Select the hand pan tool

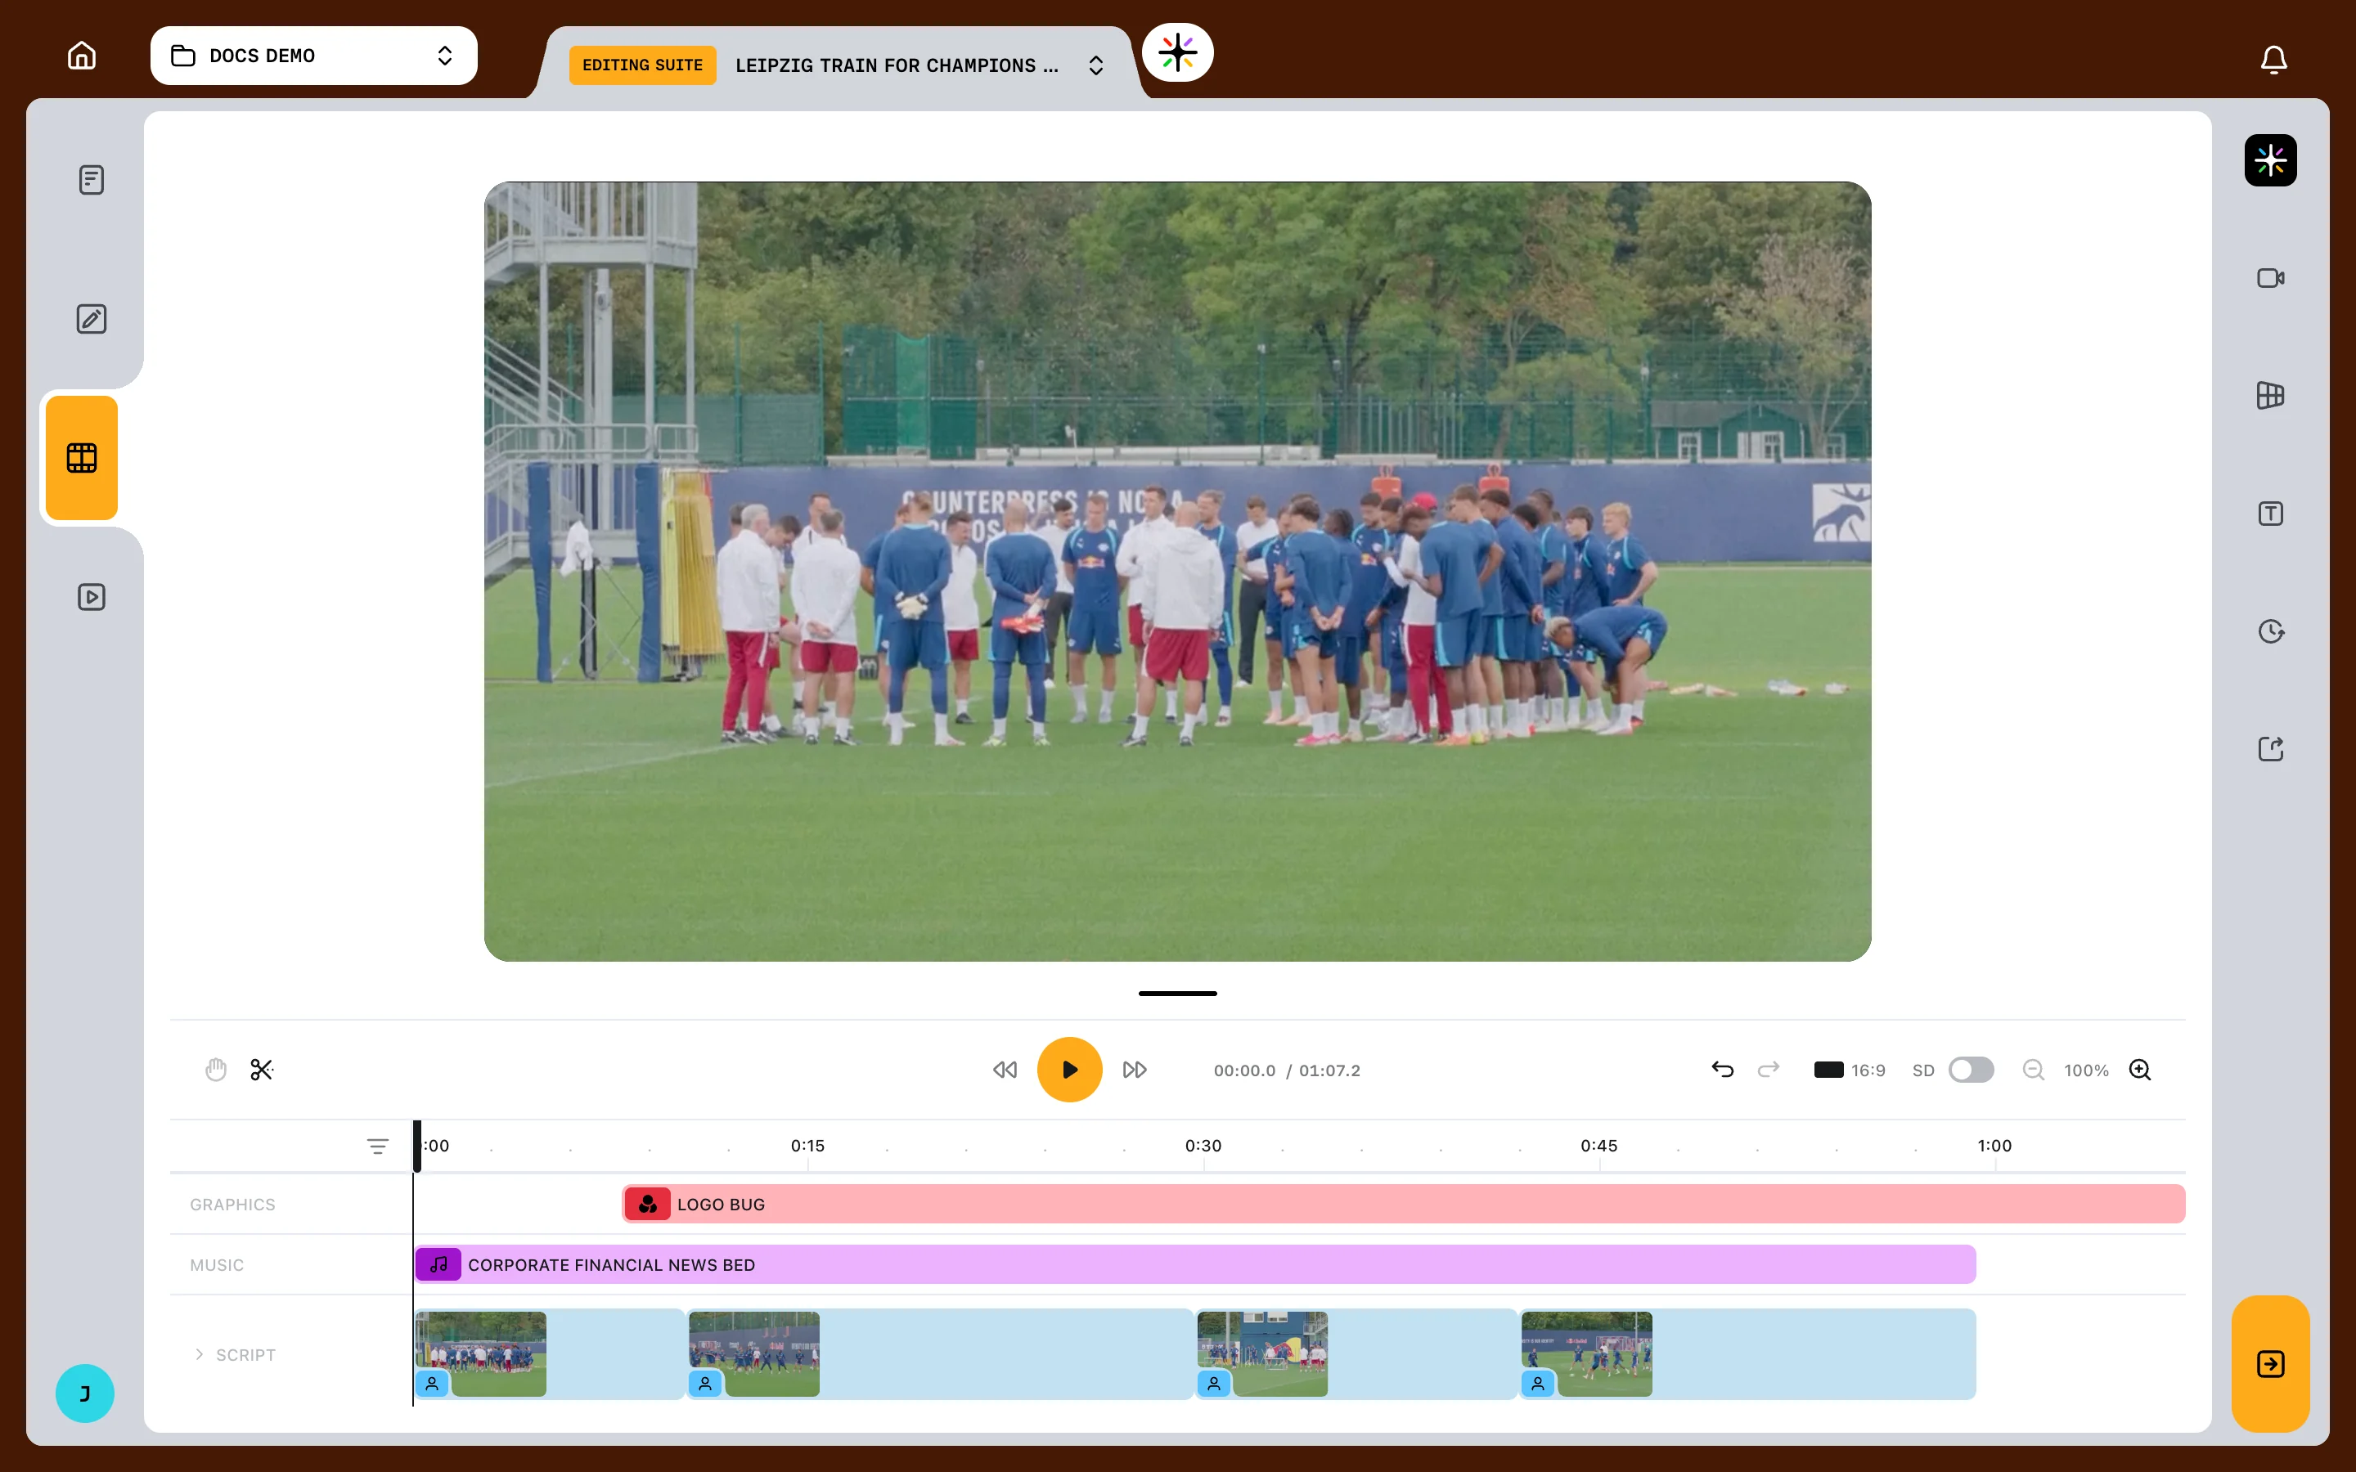click(x=215, y=1070)
